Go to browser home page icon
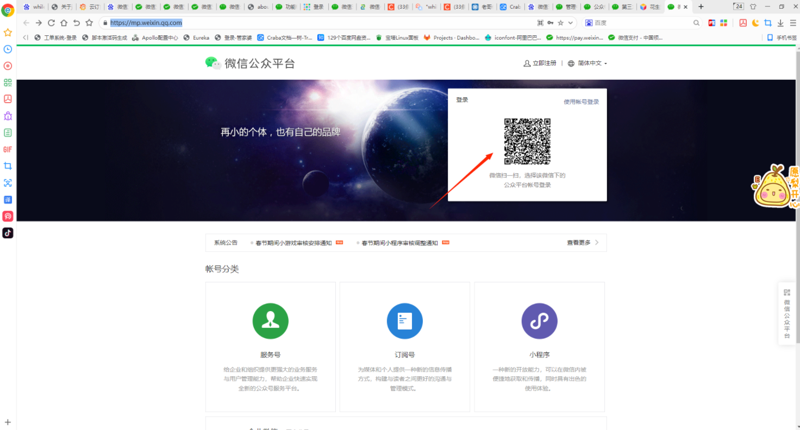The image size is (800, 430). [64, 23]
